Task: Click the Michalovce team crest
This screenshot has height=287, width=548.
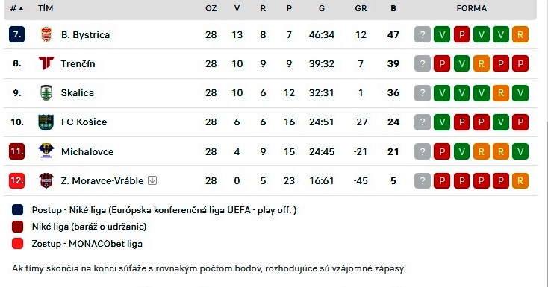Action: [46, 151]
